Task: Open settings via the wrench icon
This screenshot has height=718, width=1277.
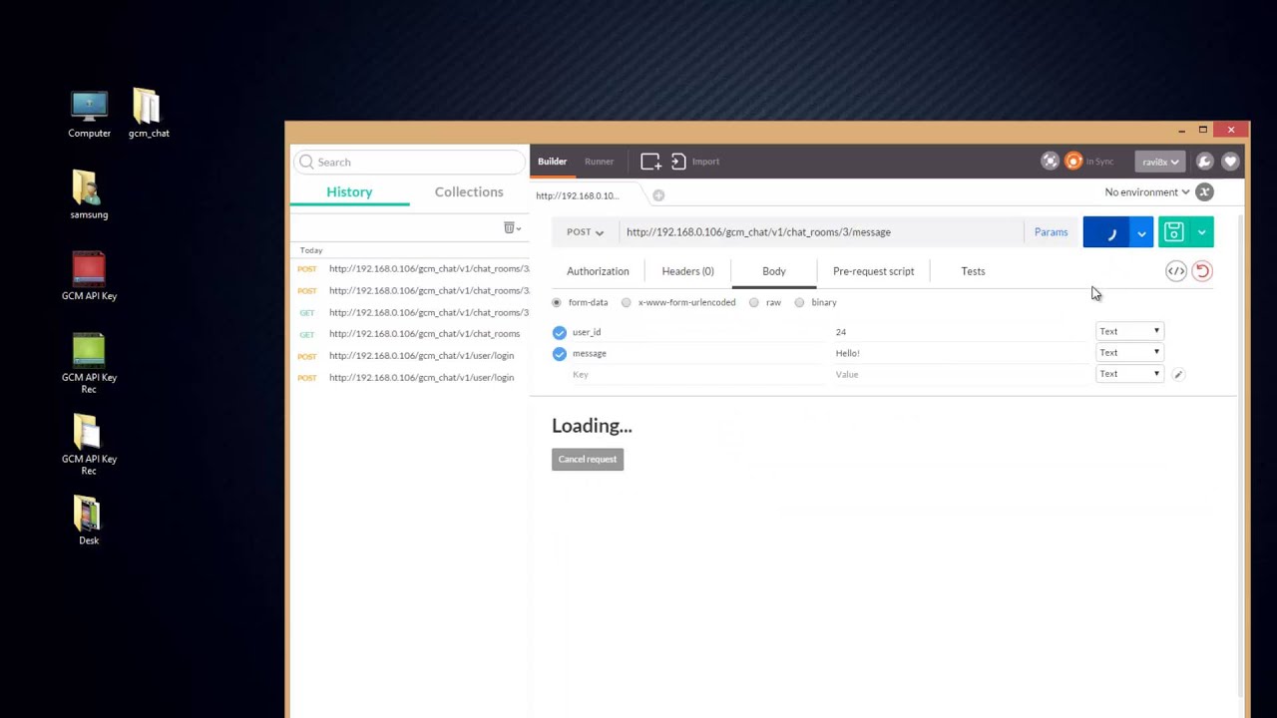Action: (1204, 162)
